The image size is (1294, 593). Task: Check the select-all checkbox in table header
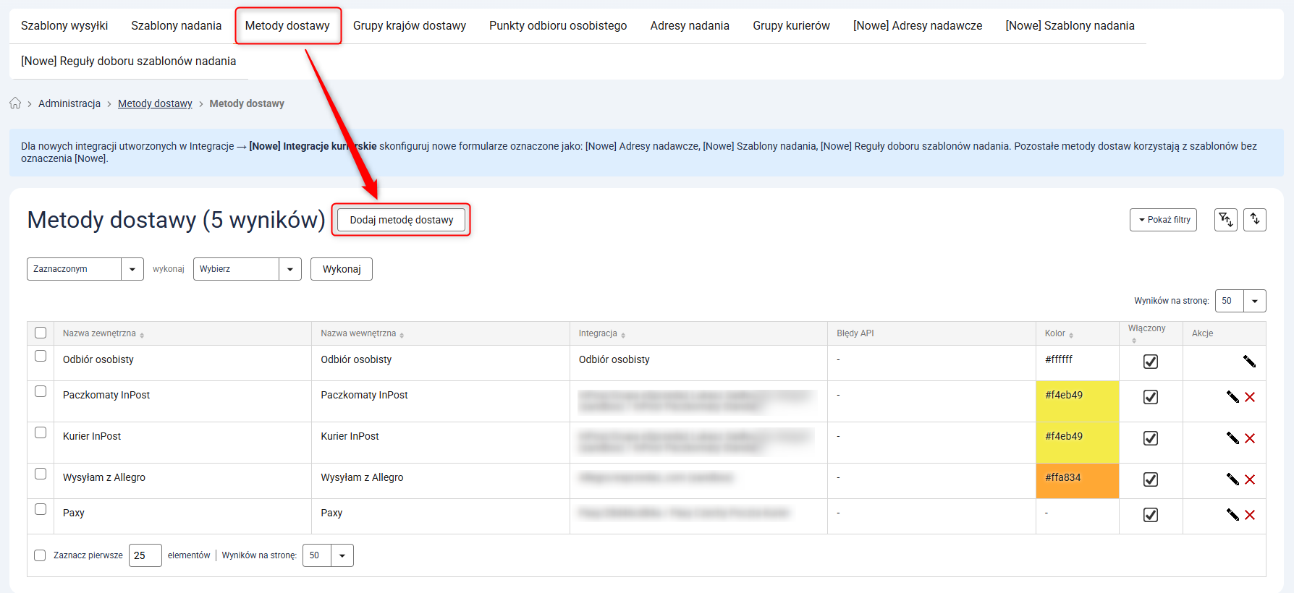(x=41, y=333)
